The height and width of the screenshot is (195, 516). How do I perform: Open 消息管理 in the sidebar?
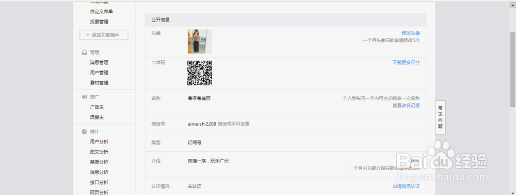(x=99, y=62)
